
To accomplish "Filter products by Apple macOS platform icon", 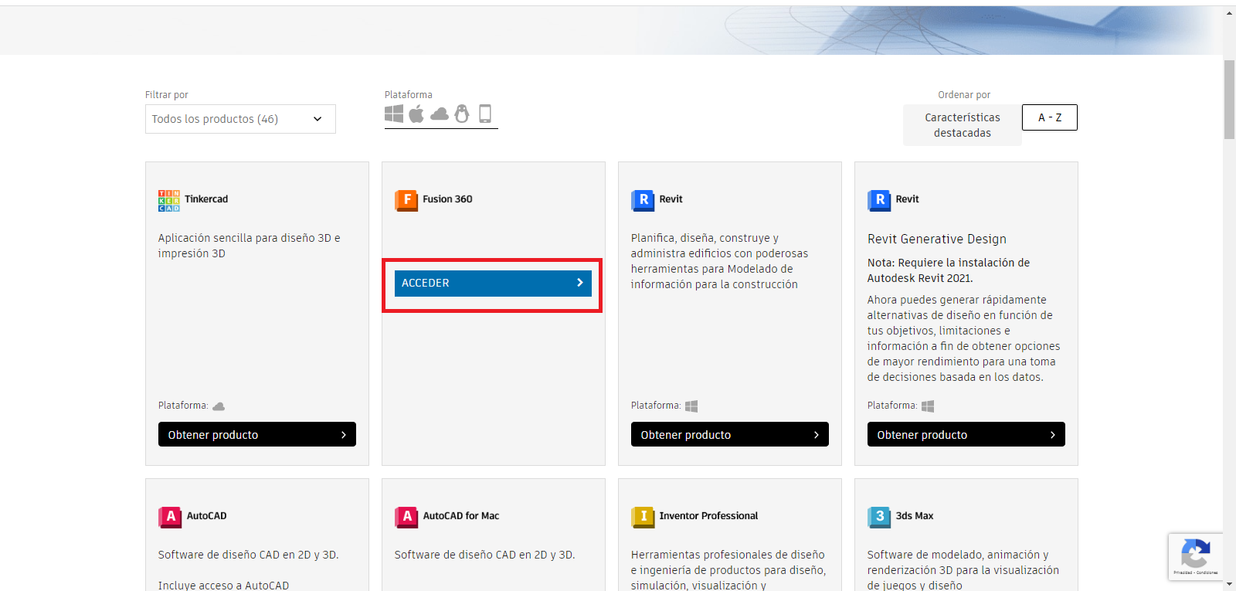I will pos(416,114).
